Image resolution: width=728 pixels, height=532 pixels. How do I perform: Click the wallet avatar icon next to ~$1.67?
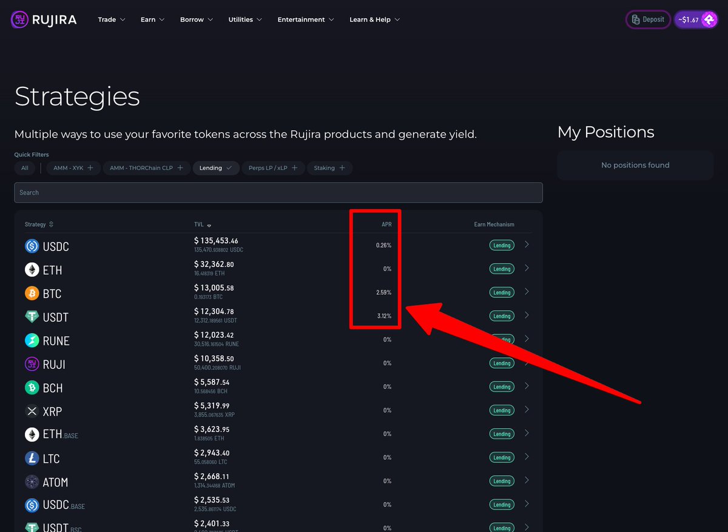(709, 19)
